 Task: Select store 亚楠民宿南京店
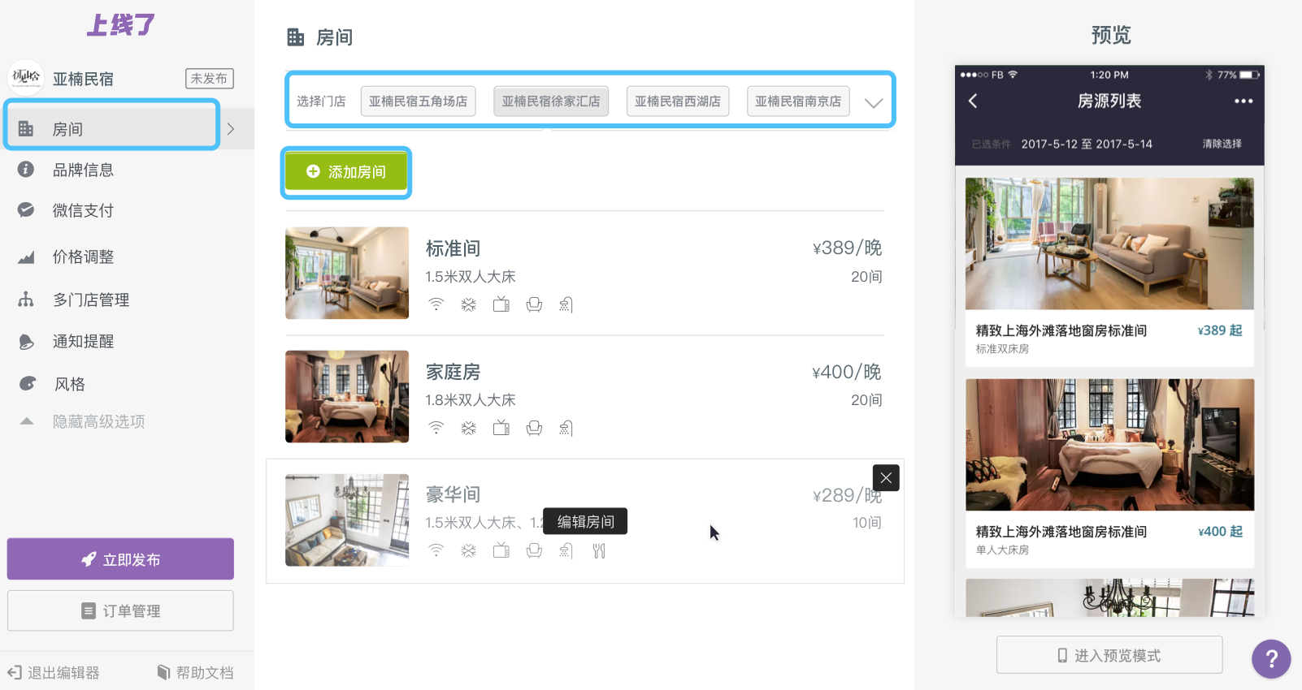point(798,101)
